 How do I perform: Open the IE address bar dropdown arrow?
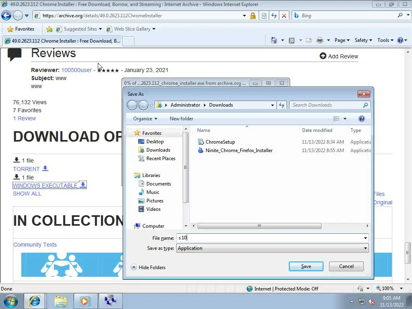pyautogui.click(x=244, y=16)
